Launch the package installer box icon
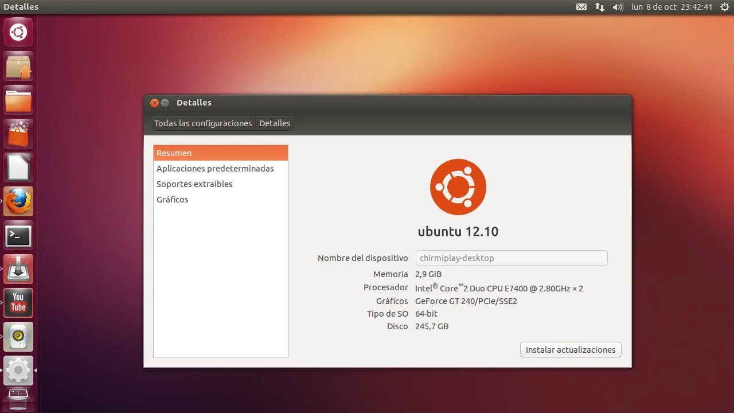Viewport: 734px width, 413px height. pyautogui.click(x=18, y=67)
